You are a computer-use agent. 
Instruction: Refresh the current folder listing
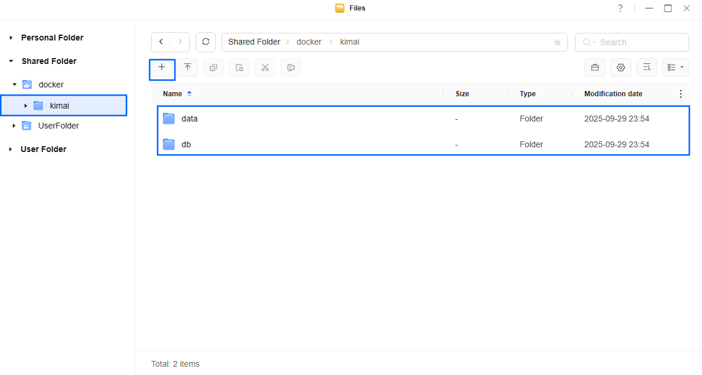(206, 42)
